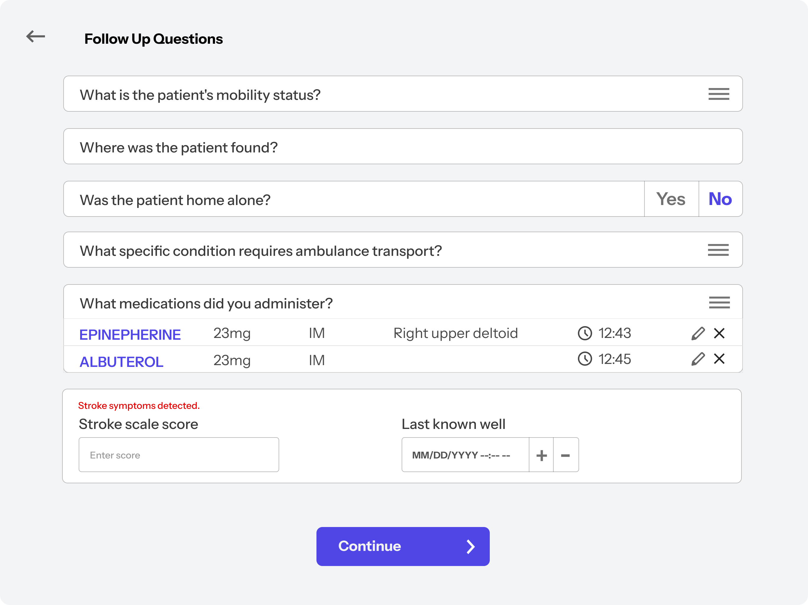Click the Enter score input field
Viewport: 808px width, 605px height.
coord(179,455)
